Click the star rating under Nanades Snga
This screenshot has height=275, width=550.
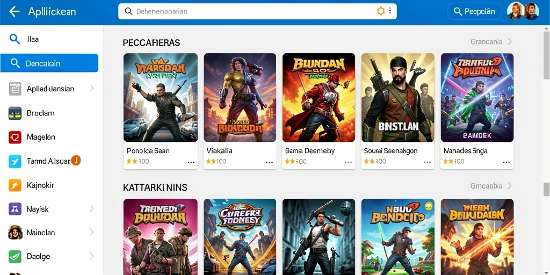[454, 161]
